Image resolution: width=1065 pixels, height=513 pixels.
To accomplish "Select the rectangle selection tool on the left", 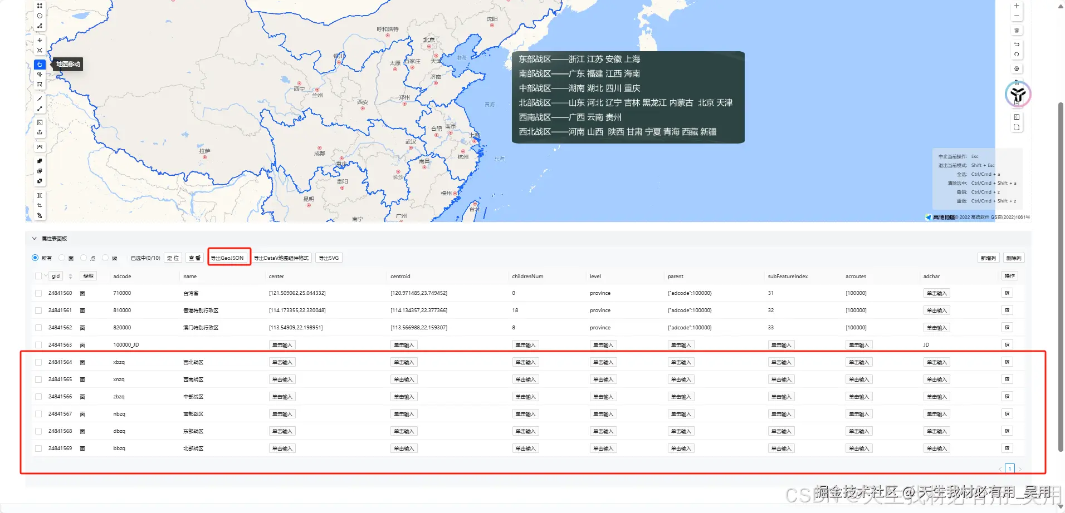I will [40, 84].
